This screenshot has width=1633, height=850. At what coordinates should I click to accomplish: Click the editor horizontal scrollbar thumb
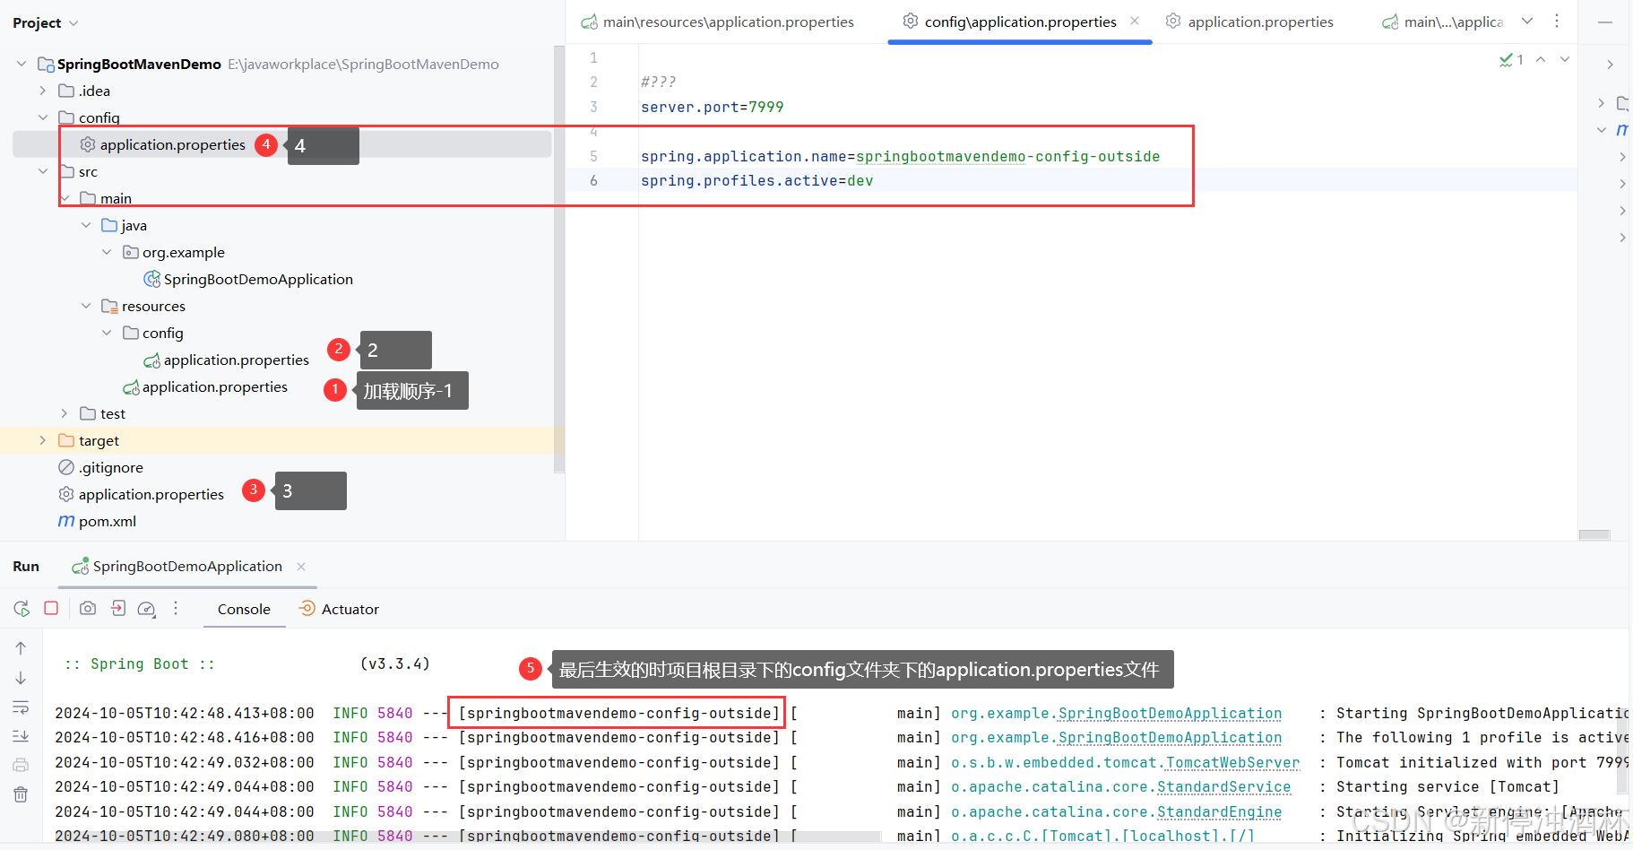1594,535
